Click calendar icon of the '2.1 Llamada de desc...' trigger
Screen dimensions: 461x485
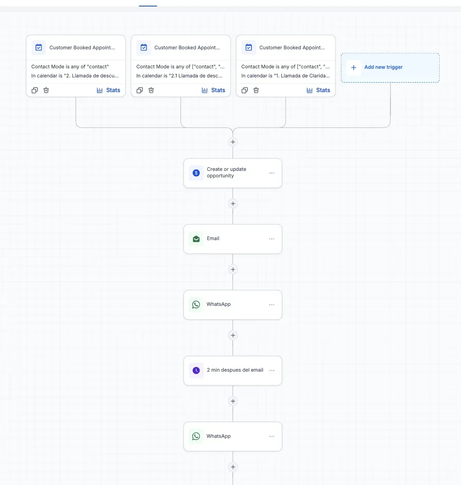pos(144,48)
